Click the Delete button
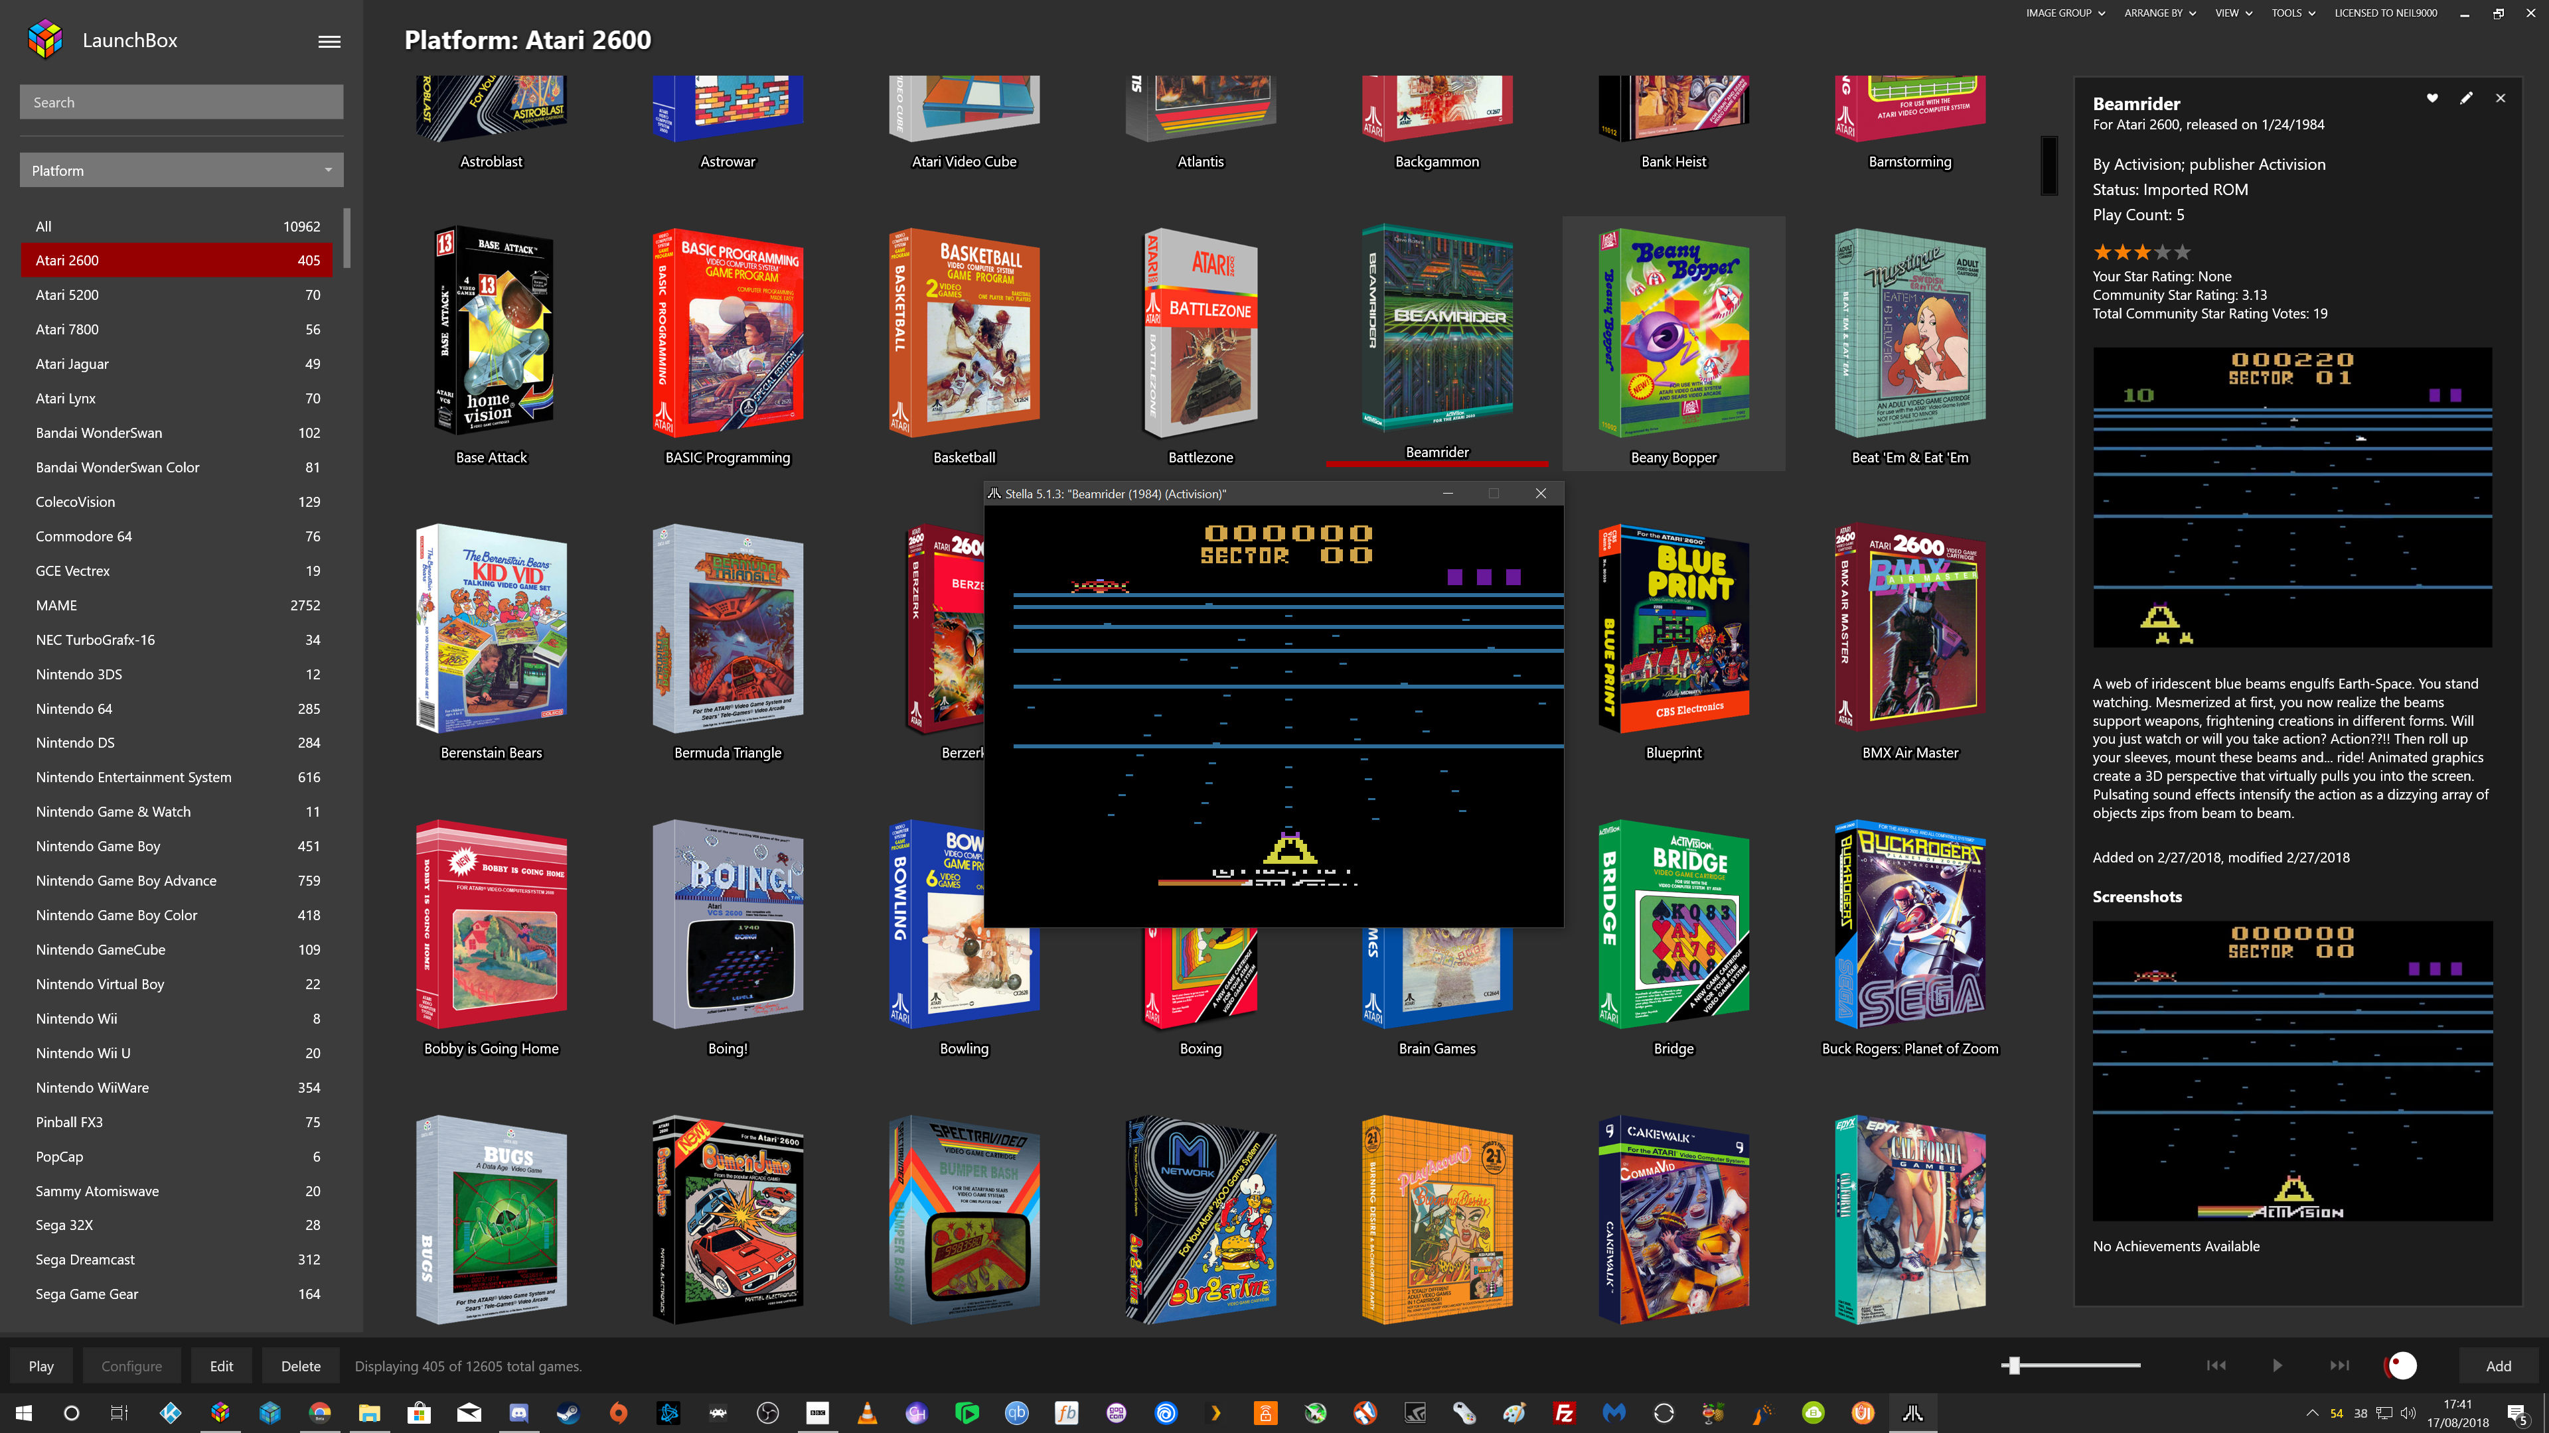Image resolution: width=2549 pixels, height=1433 pixels. [x=301, y=1366]
